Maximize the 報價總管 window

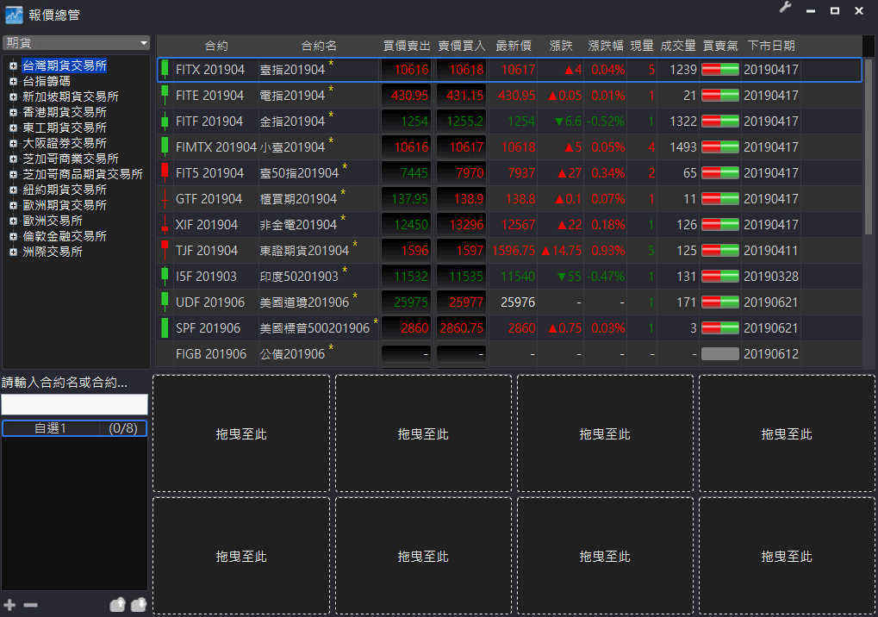click(x=834, y=10)
